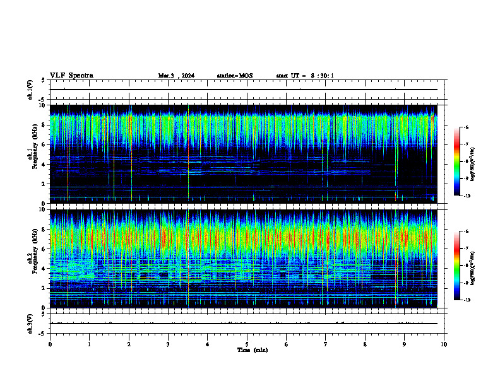This screenshot has width=500, height=386.
Task: Click the "8" minute time tick label
Action: point(365,344)
